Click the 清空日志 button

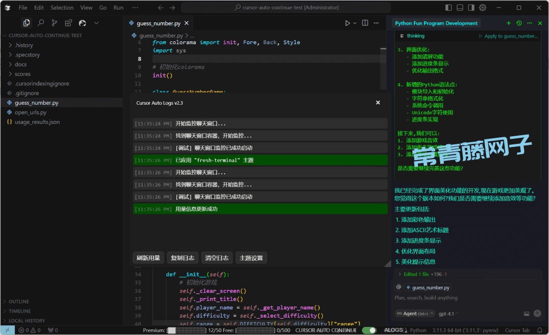217,258
